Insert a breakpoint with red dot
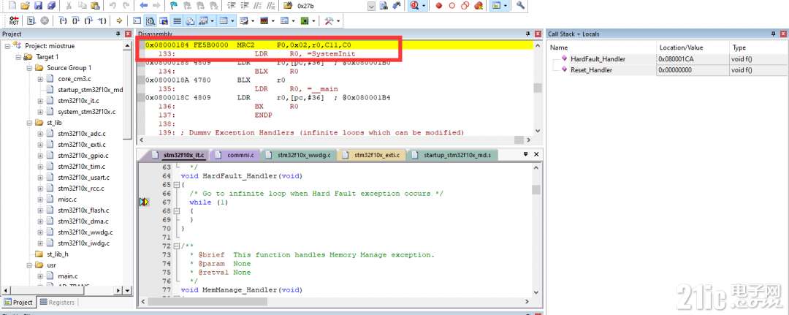Screen dimensions: 789x315 pos(439,6)
